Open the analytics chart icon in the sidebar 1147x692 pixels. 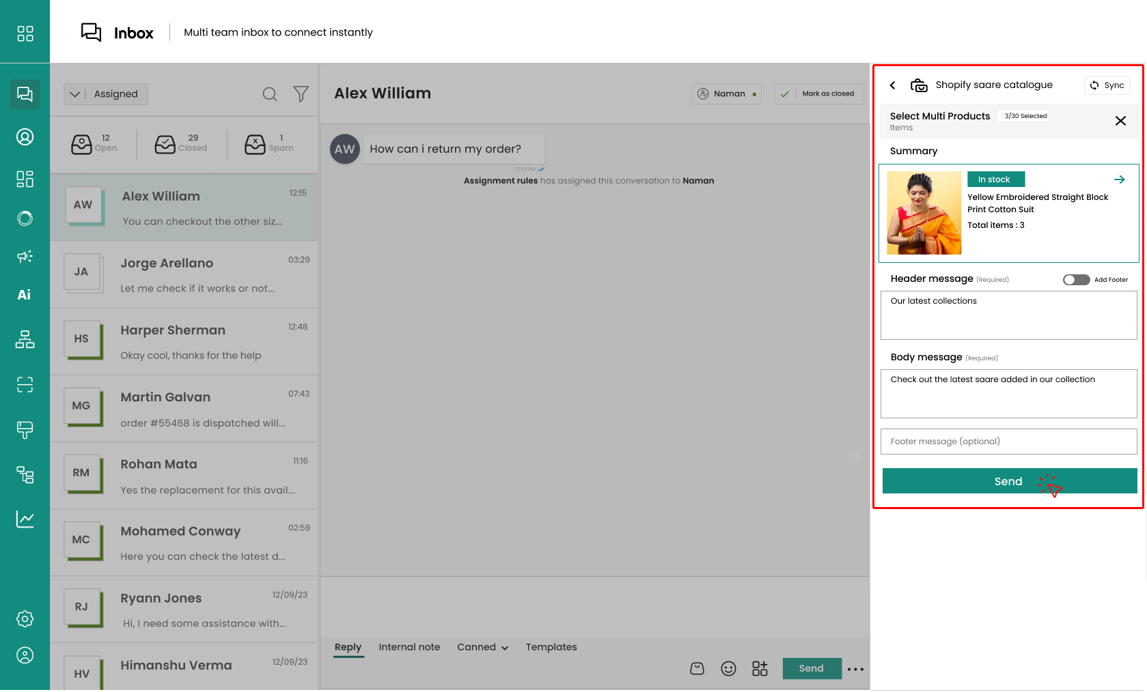25,519
